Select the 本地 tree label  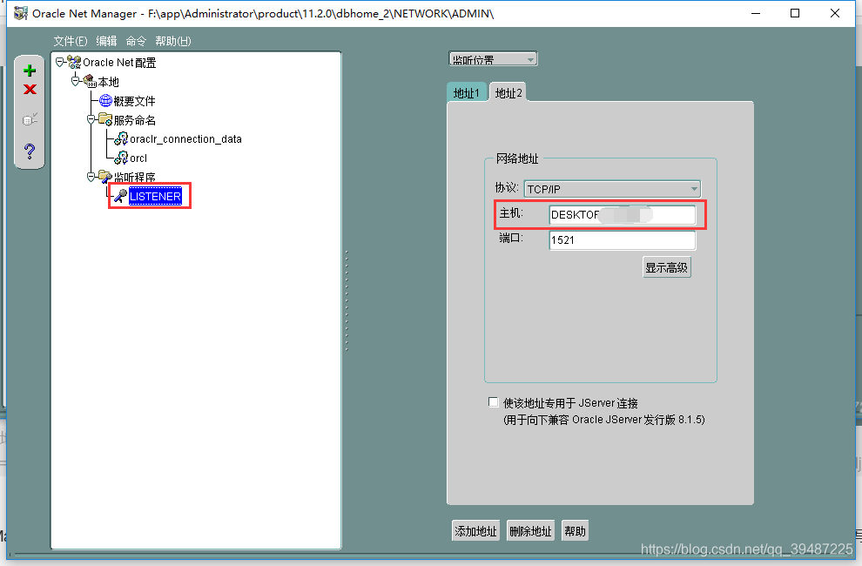pyautogui.click(x=108, y=82)
